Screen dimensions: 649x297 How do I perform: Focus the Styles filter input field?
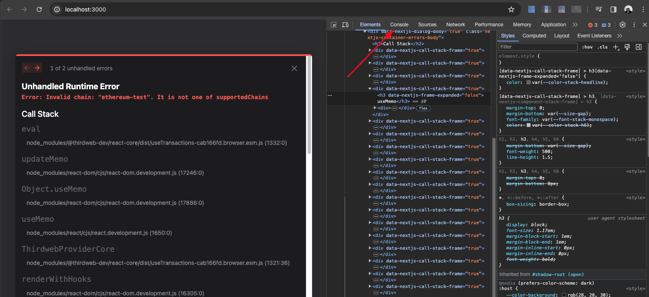(x=538, y=47)
